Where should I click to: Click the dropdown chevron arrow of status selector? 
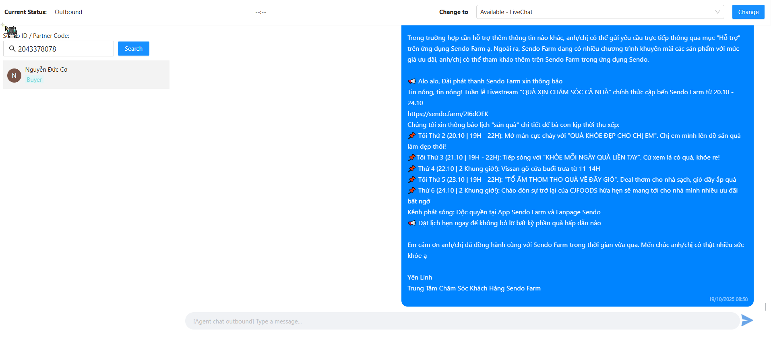click(x=717, y=12)
